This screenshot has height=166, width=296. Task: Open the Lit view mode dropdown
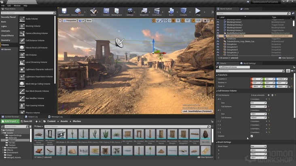81,21
